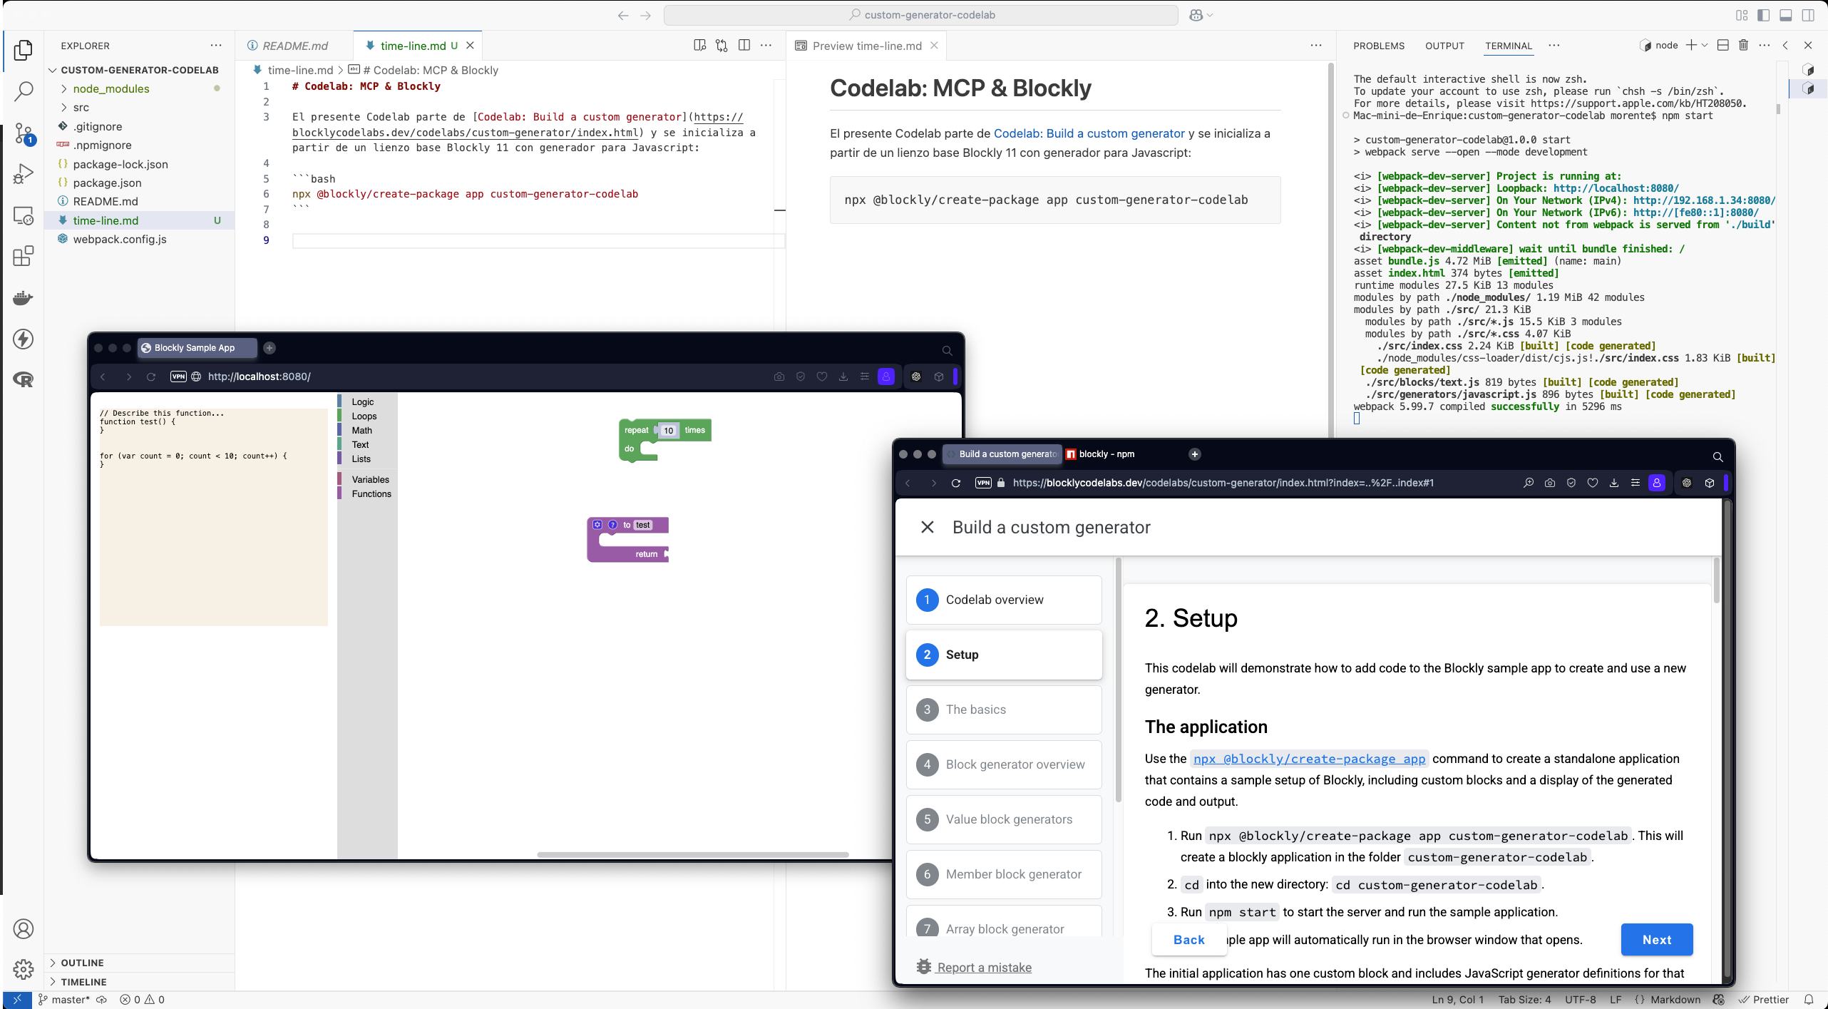
Task: Click the Back button in codelab
Action: point(1188,940)
